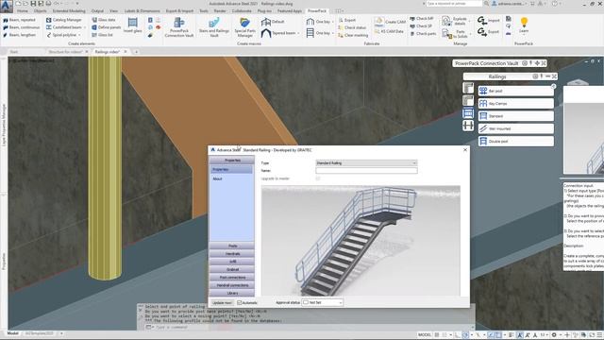Run the Check status command

pyautogui.click(x=352, y=27)
